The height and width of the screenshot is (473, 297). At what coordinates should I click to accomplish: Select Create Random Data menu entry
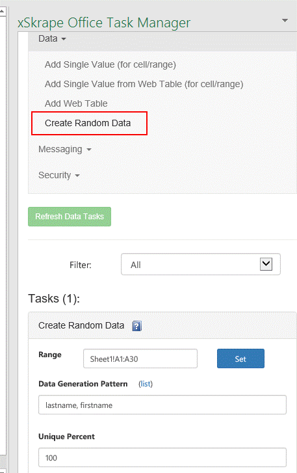coord(88,123)
